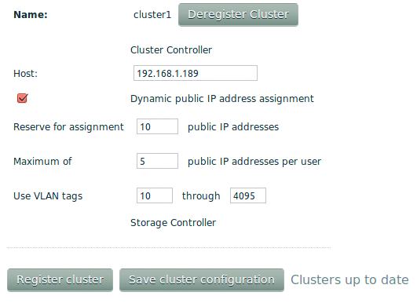The image size is (417, 303).
Task: Click the Register cluster button
Action: pos(60,280)
